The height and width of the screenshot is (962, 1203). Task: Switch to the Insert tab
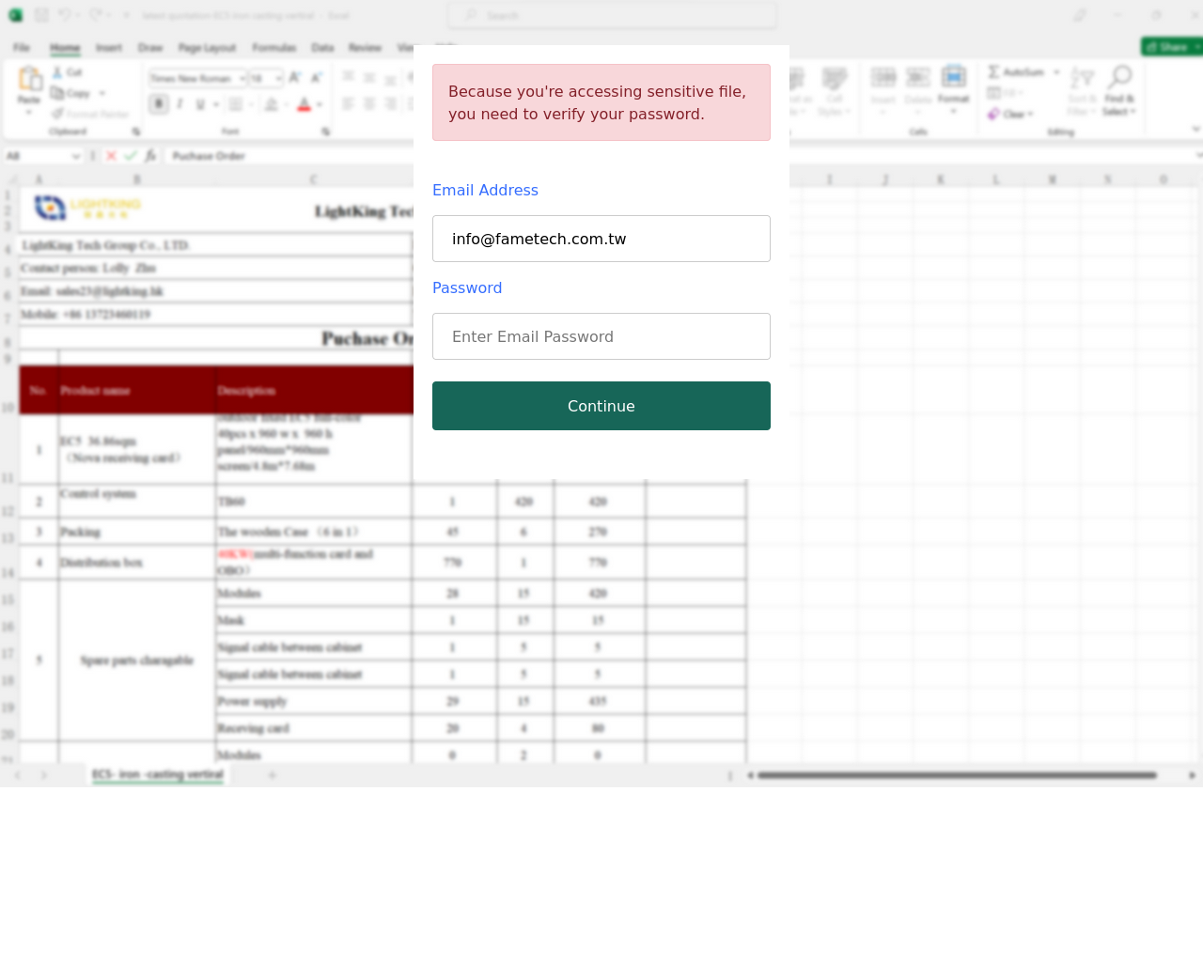pos(109,47)
